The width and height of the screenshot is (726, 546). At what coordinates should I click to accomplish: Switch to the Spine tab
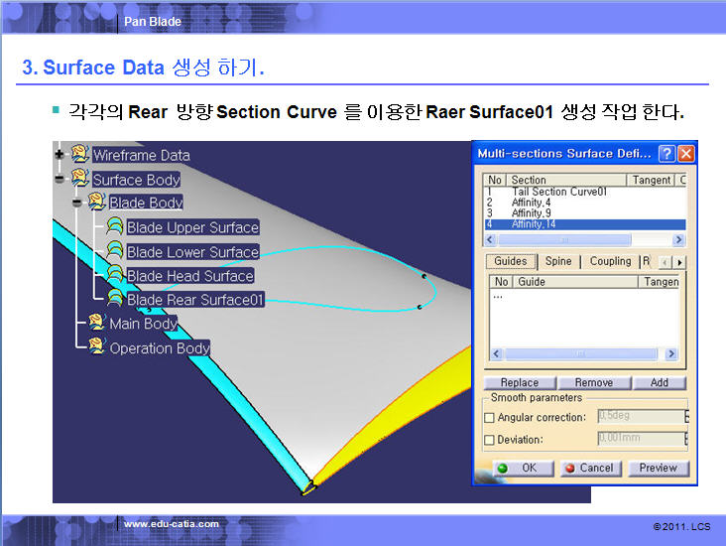[557, 261]
